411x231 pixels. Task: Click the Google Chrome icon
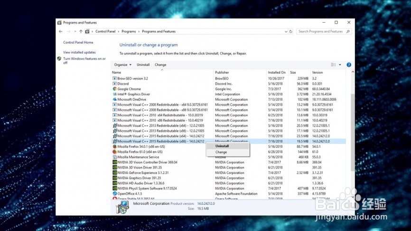(114, 89)
